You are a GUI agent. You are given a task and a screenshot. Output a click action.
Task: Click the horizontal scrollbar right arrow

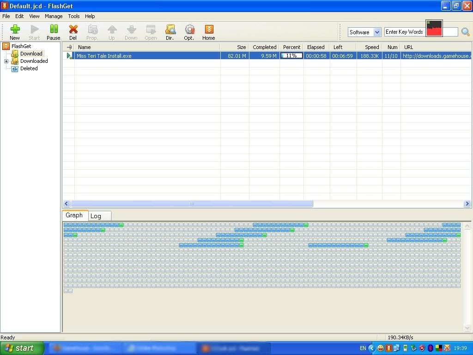point(467,204)
